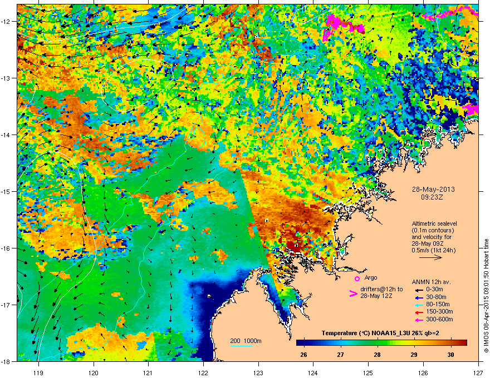The width and height of the screenshot is (490, 378).
Task: Click the '09:23Z' time text
Action: pos(432,197)
